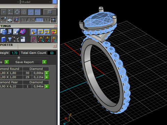Toggle the line endpoint snap
The height and width of the screenshot is (125, 167).
click(x=37, y=12)
